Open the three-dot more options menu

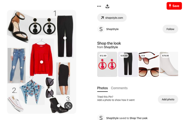pos(99,6)
